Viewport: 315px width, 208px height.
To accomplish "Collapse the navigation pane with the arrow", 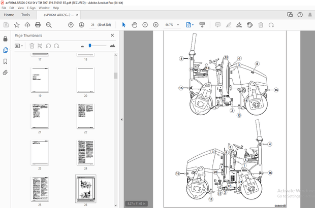I will (121, 119).
